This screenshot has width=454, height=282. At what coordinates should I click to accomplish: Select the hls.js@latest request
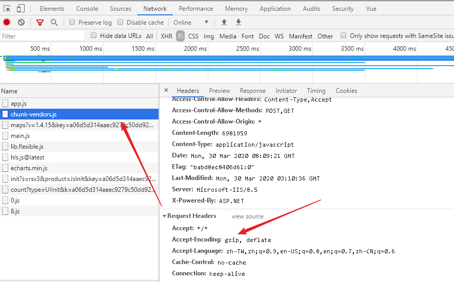(x=80, y=157)
